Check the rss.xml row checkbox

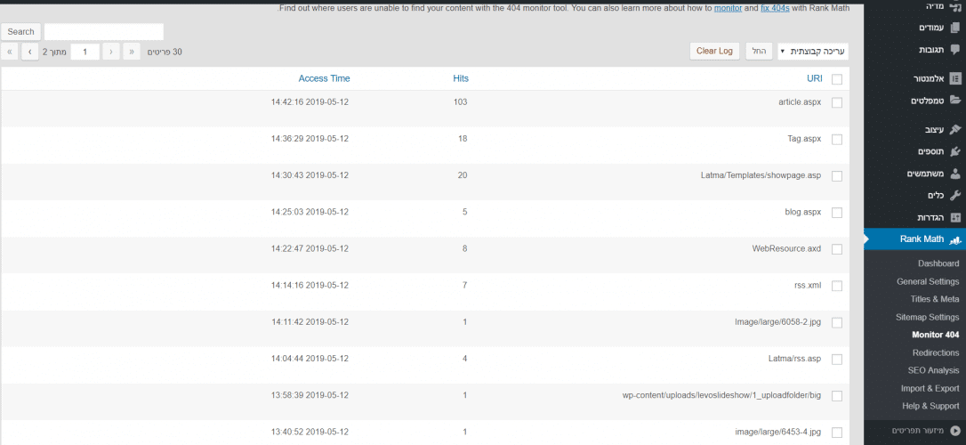837,286
